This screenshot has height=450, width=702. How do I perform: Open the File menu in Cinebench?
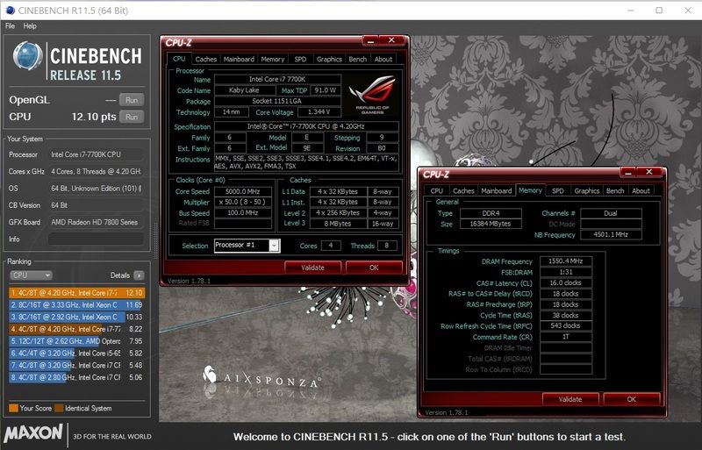click(10, 26)
